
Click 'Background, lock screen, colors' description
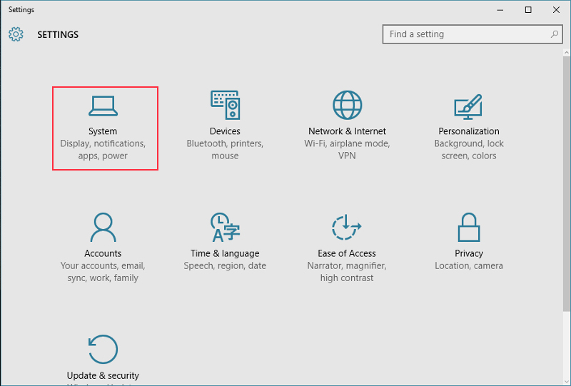(x=469, y=150)
